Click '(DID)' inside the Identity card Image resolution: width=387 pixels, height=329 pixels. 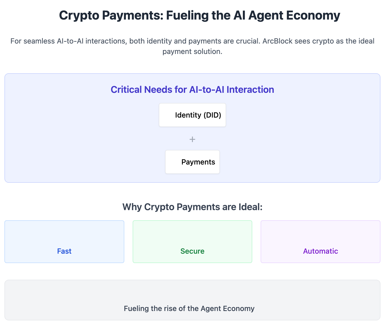click(x=212, y=115)
